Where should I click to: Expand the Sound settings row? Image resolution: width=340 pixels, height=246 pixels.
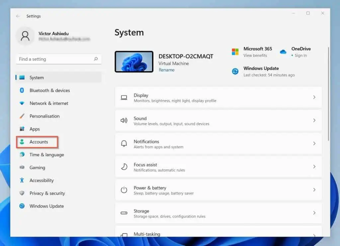click(x=314, y=121)
